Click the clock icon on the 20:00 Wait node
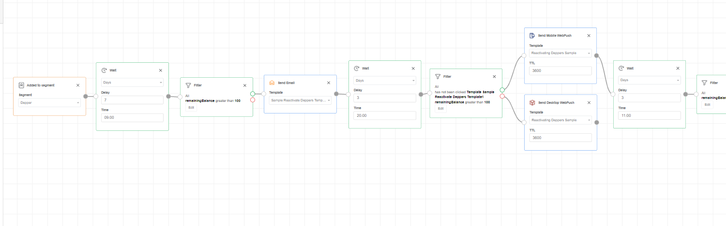This screenshot has height=226, width=726. click(x=357, y=69)
